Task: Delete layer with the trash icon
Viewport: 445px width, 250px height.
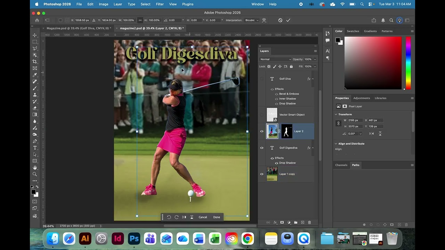Action: point(309,223)
